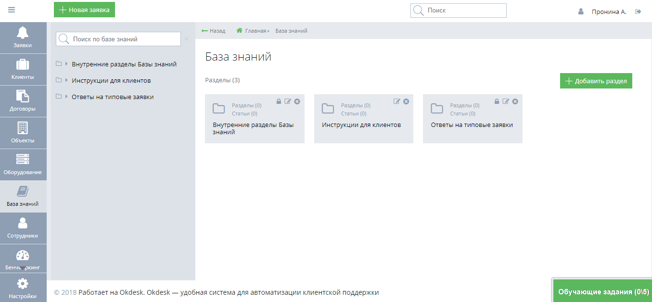Image resolution: width=652 pixels, height=302 pixels.
Task: Click the logout icon in the top right
Action: point(638,12)
